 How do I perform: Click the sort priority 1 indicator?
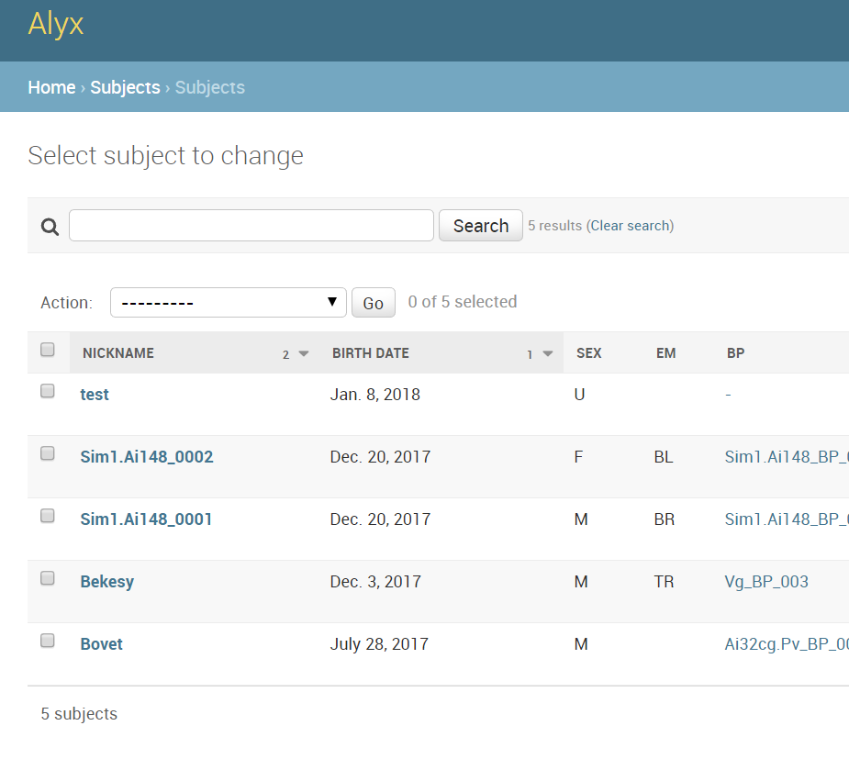530,354
